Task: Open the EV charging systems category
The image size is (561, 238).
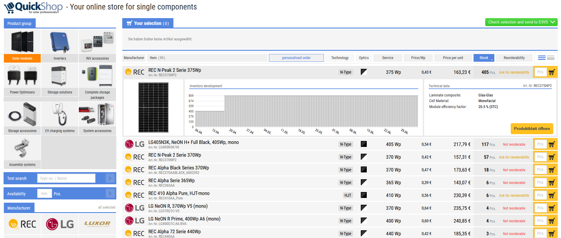Action: 60,118
